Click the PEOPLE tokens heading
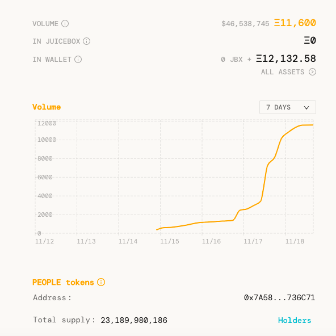This screenshot has height=336, width=336. pos(63,283)
